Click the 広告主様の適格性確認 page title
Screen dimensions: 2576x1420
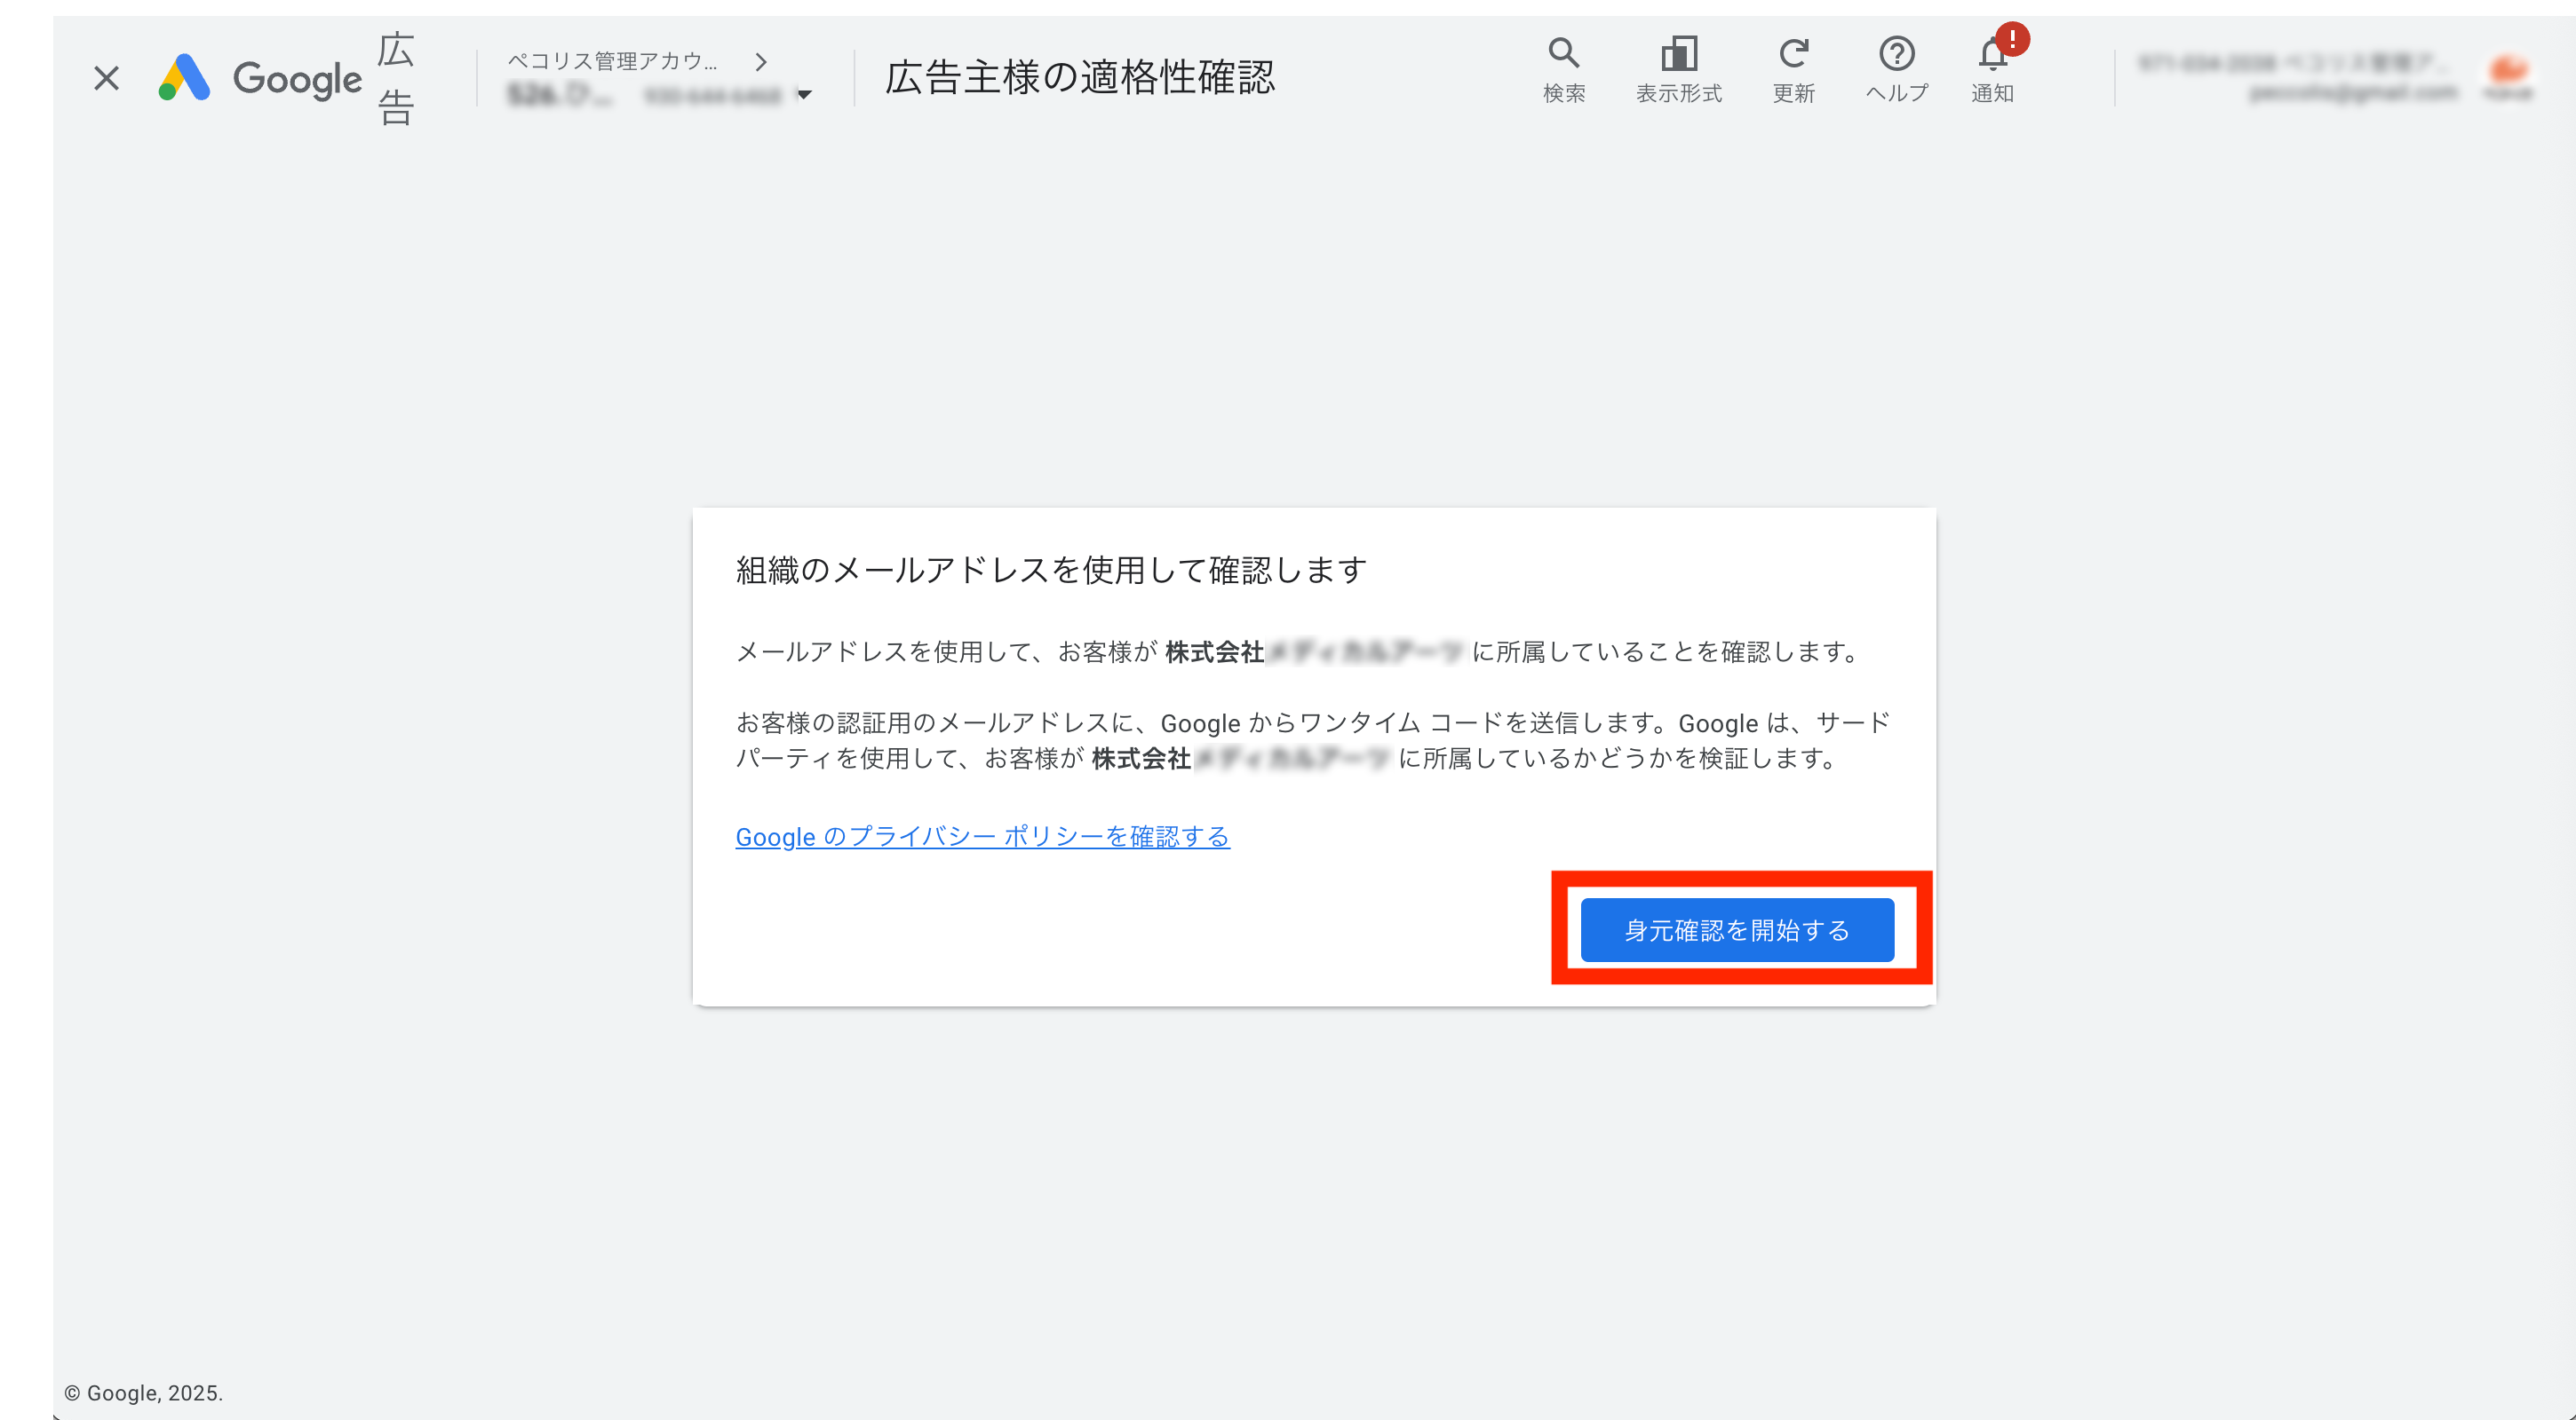tap(1079, 78)
